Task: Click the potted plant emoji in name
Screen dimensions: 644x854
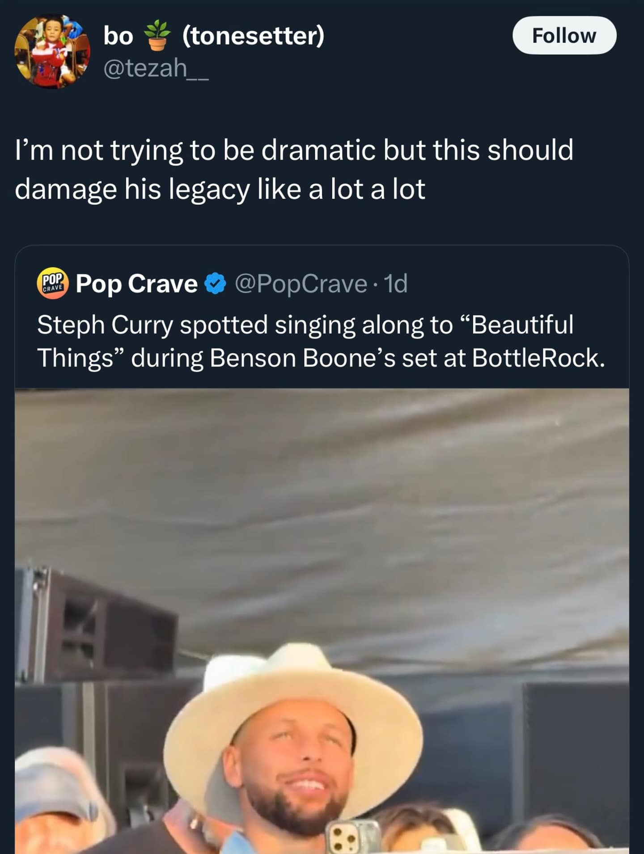Action: click(x=157, y=36)
